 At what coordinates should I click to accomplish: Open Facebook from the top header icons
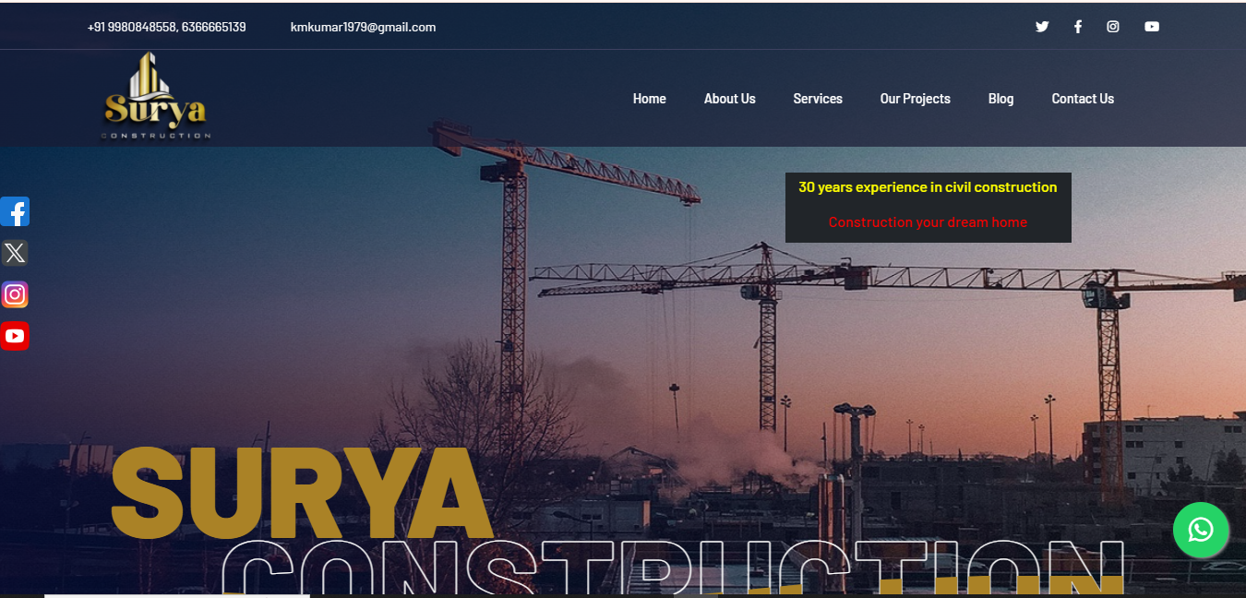tap(1077, 26)
